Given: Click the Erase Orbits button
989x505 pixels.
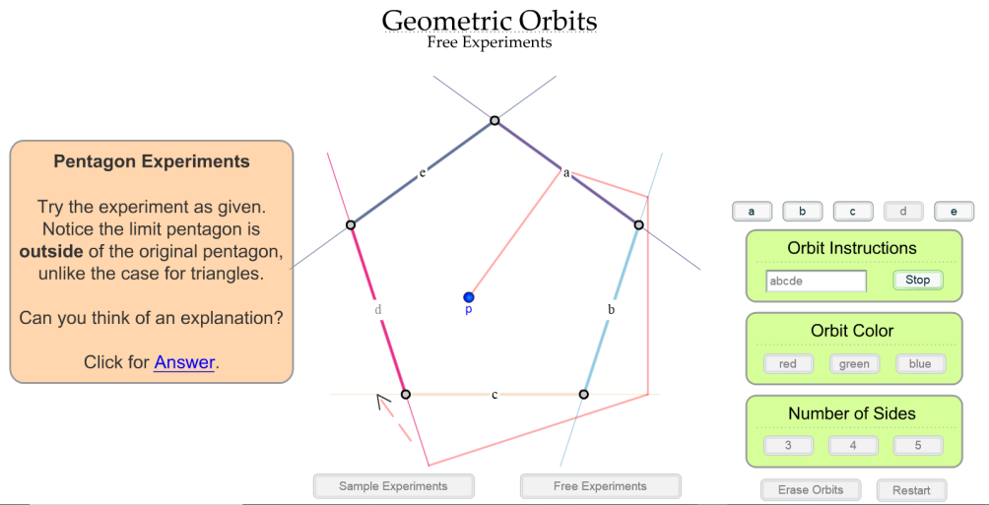Looking at the screenshot, I should 811,490.
